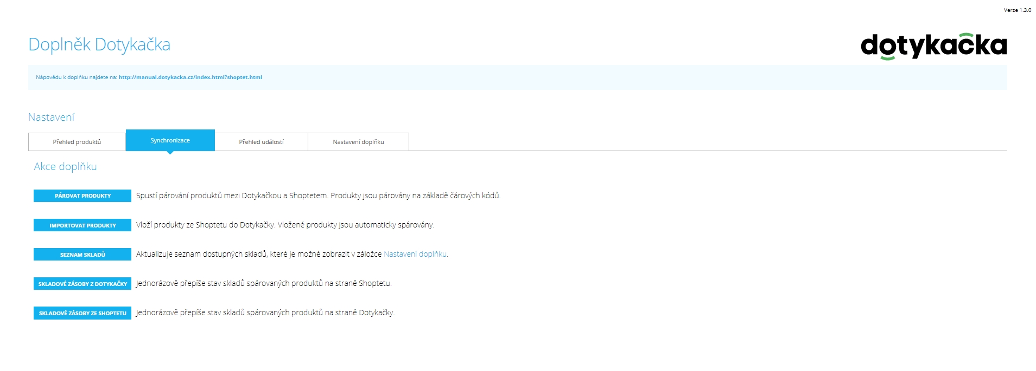Click the description ending 'na straně Shoptetu.'
This screenshot has height=371, width=1036.
coord(264,283)
